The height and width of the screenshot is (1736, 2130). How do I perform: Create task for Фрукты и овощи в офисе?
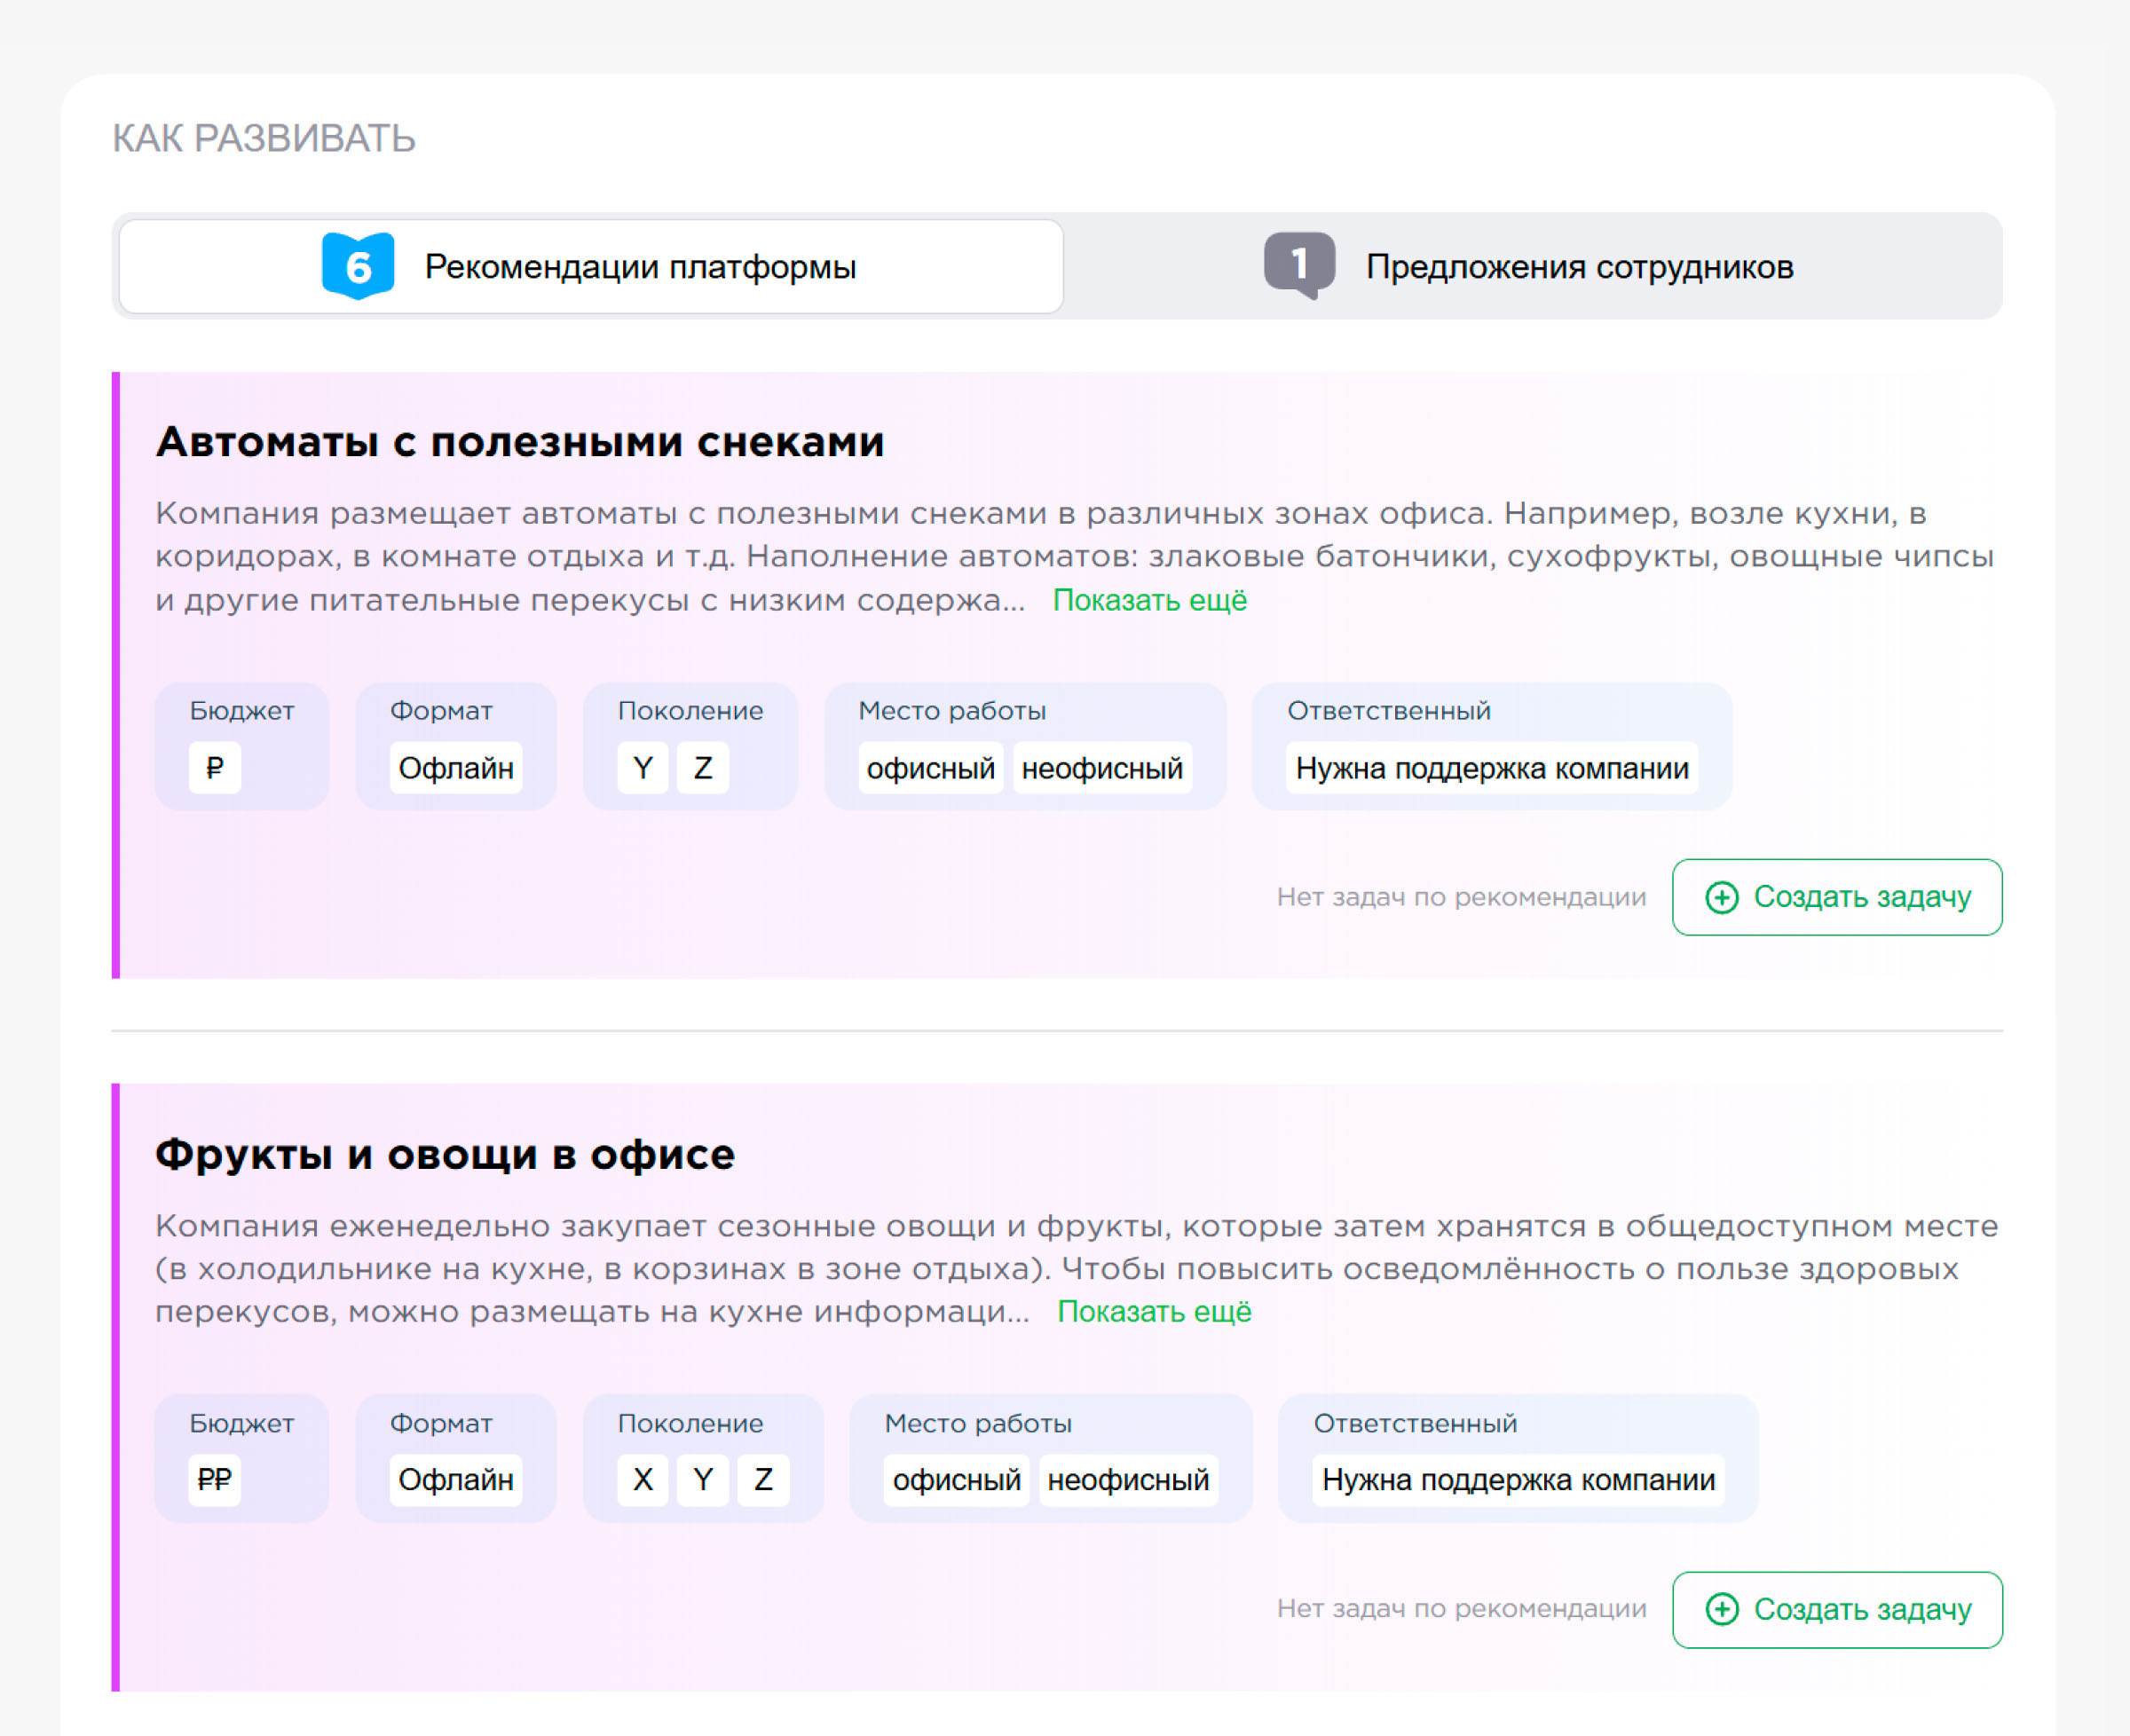point(1837,1609)
